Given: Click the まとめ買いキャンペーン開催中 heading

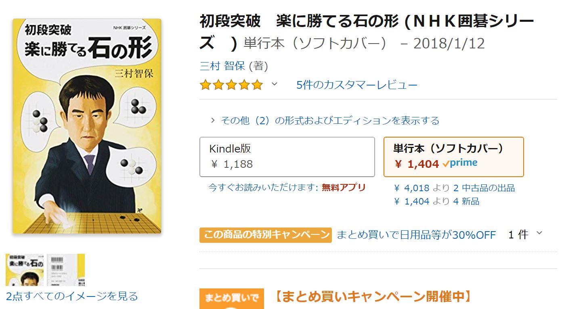Looking at the screenshot, I should 373,297.
